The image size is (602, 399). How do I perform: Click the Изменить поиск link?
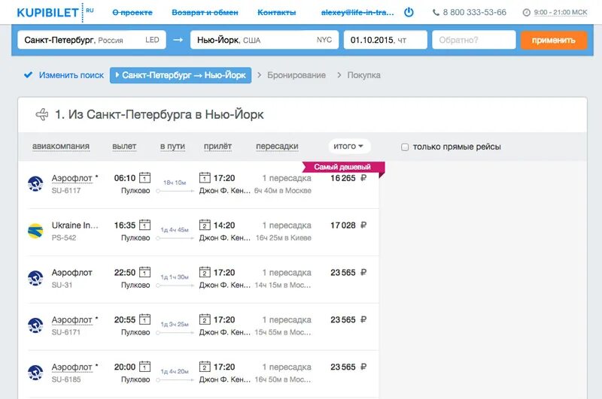[x=71, y=75]
